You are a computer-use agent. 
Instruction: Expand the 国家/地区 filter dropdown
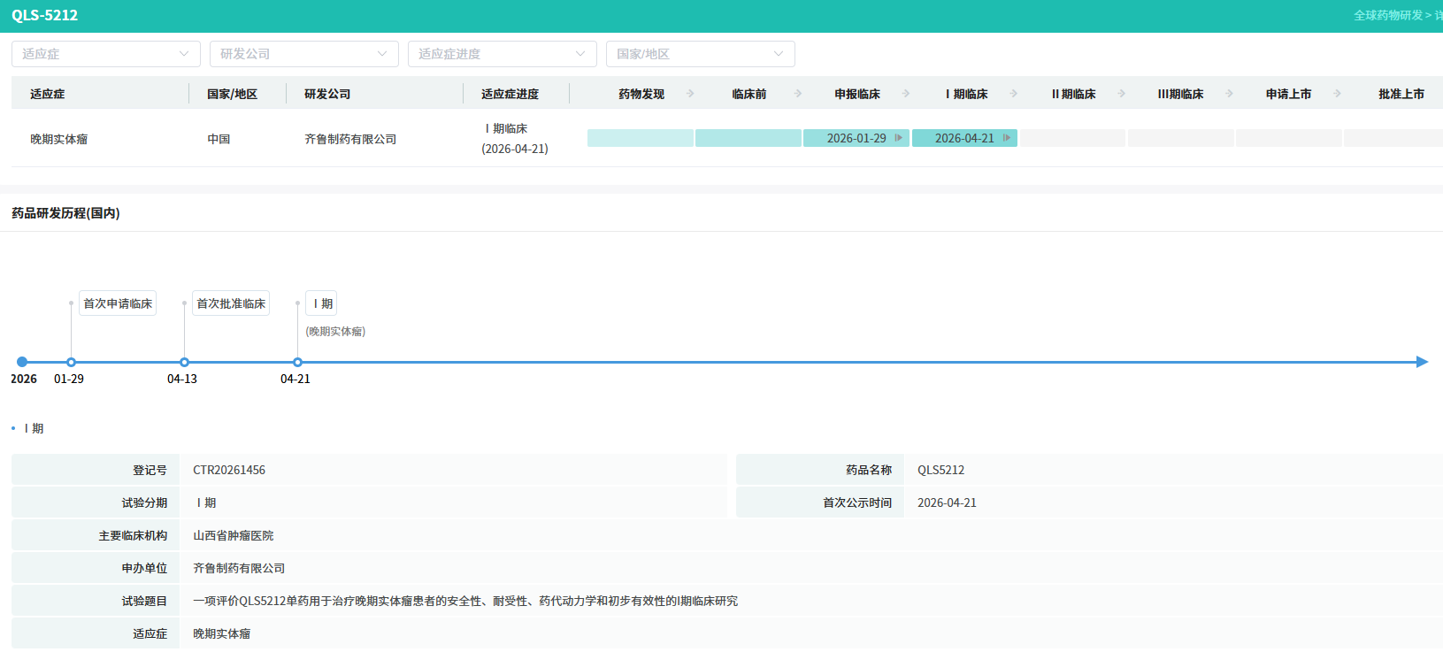pyautogui.click(x=700, y=54)
